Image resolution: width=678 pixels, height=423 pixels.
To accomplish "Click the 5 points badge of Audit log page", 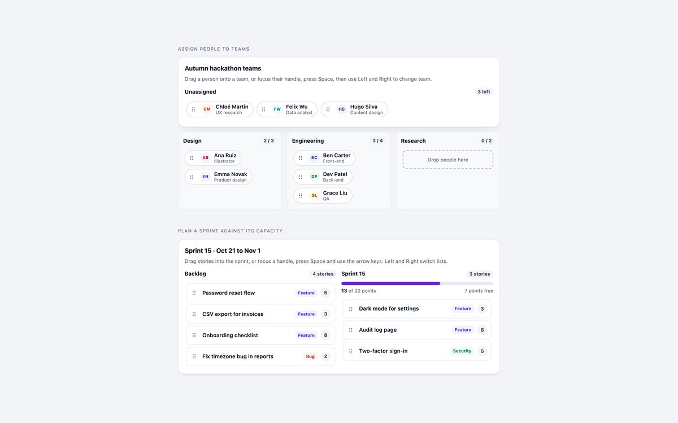I will [482, 330].
